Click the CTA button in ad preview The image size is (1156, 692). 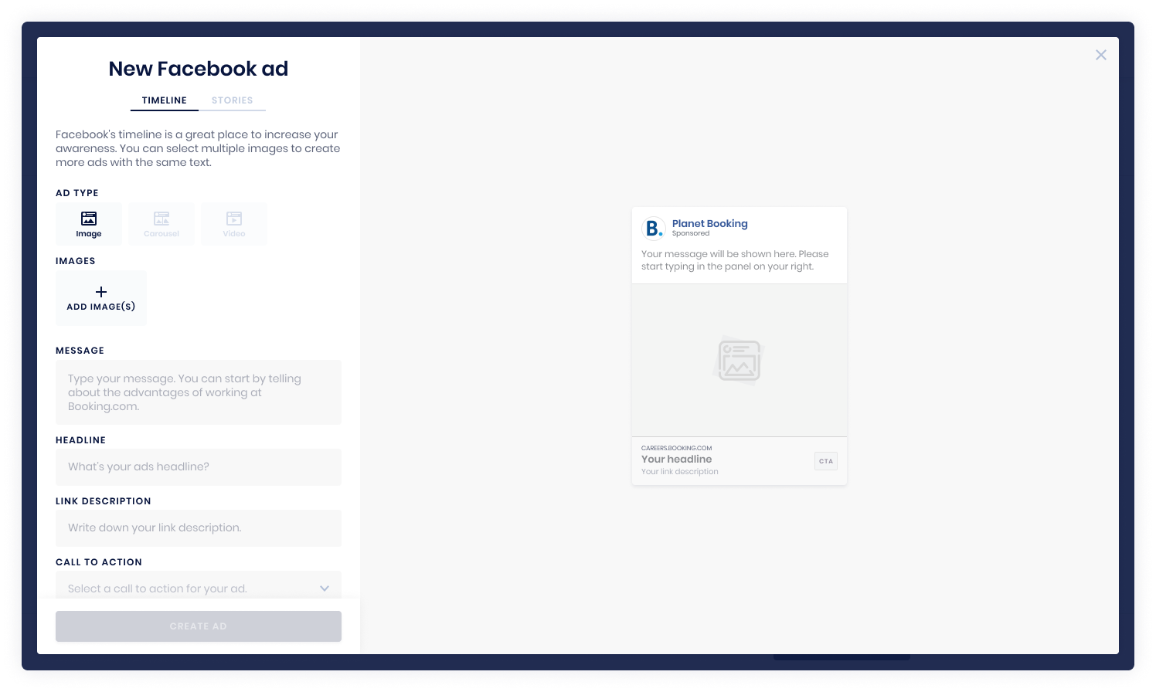point(826,461)
